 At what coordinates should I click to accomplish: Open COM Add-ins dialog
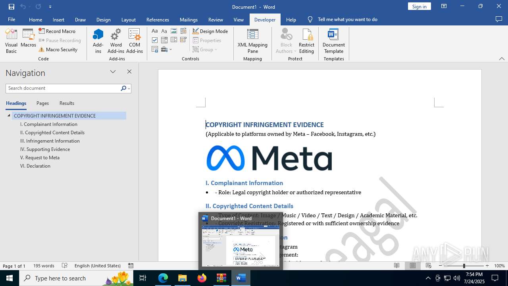(x=135, y=41)
